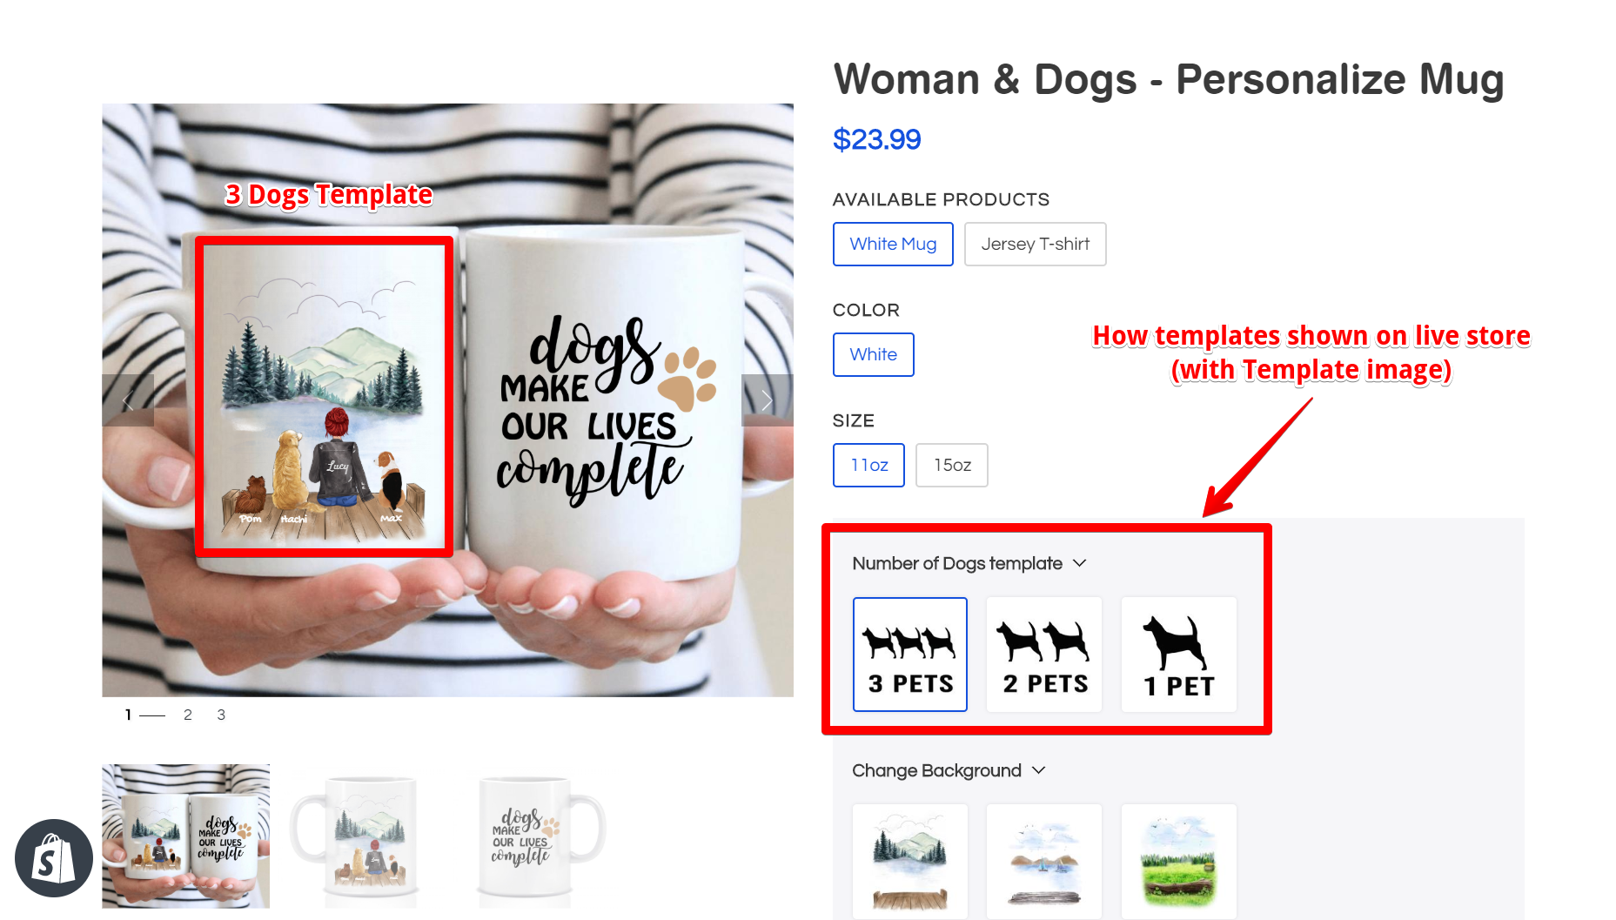
Task: Choose the 11oz size option
Action: [868, 466]
